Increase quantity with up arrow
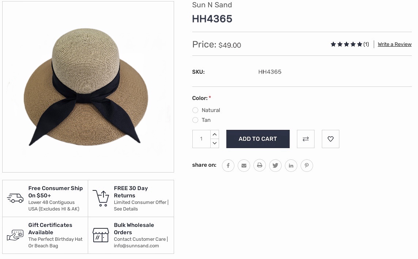418x259 pixels. click(x=215, y=134)
